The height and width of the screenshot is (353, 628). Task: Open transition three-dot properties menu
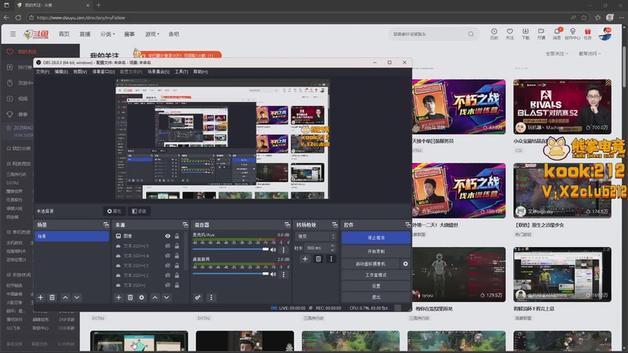point(331,259)
